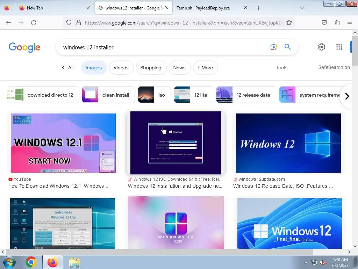Search by image with Google Lens icon

tap(273, 47)
